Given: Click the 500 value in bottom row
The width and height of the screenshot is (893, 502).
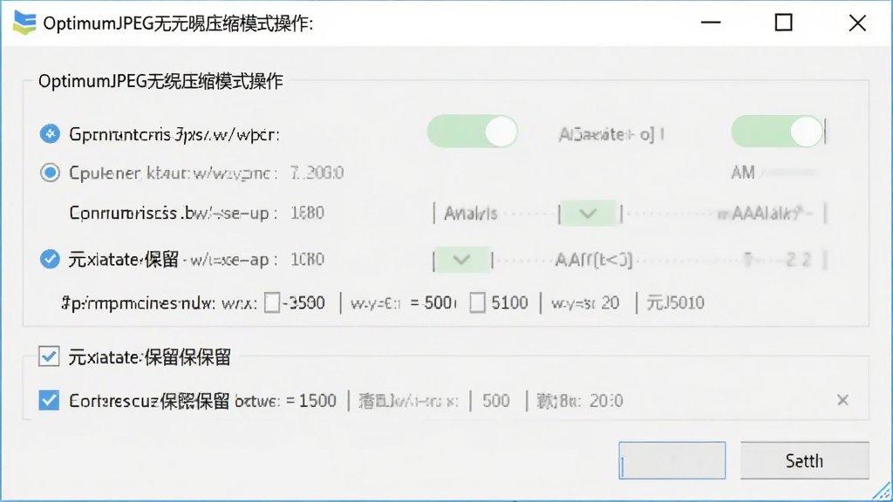Looking at the screenshot, I should 496,401.
